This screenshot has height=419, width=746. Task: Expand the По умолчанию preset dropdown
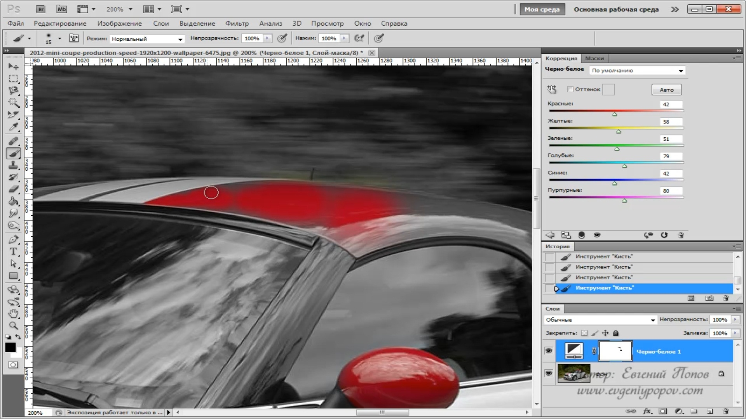click(x=637, y=71)
